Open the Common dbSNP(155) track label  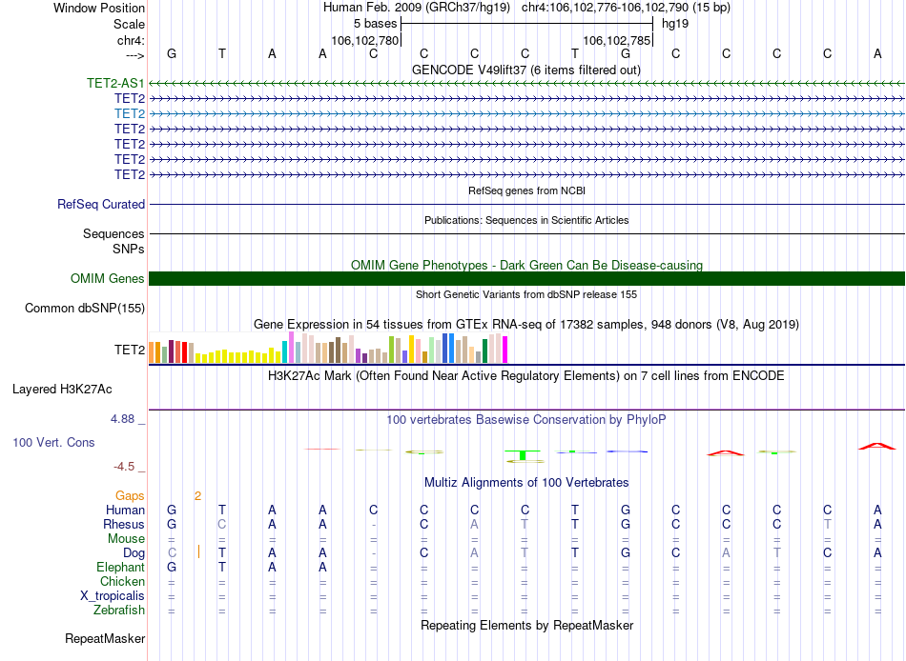[x=85, y=308]
